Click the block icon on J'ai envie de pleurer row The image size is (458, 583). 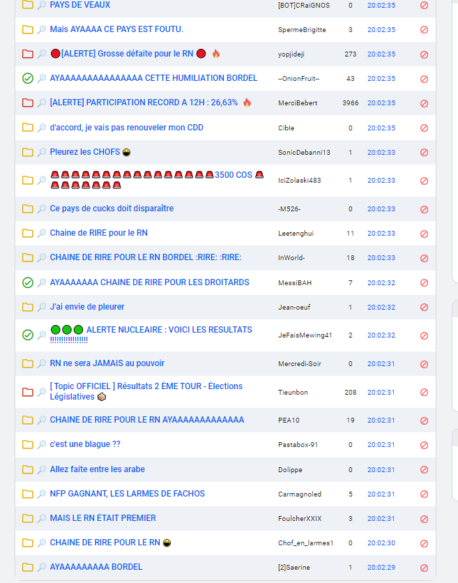(424, 308)
